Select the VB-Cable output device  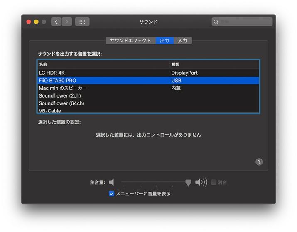click(148, 110)
